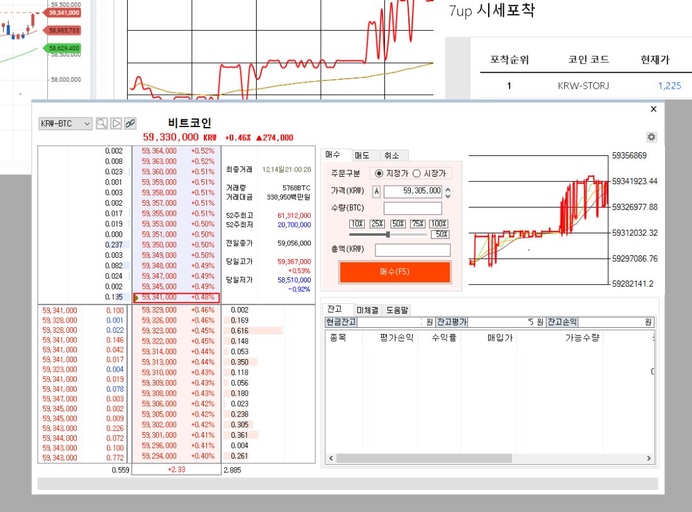692x512 pixels.
Task: Select the 지정가 limit order radio button
Action: (x=379, y=174)
